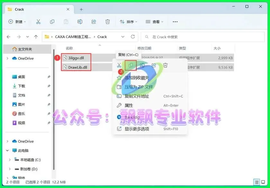
Task: Open Bandizip submenu entry
Action: click(x=150, y=117)
